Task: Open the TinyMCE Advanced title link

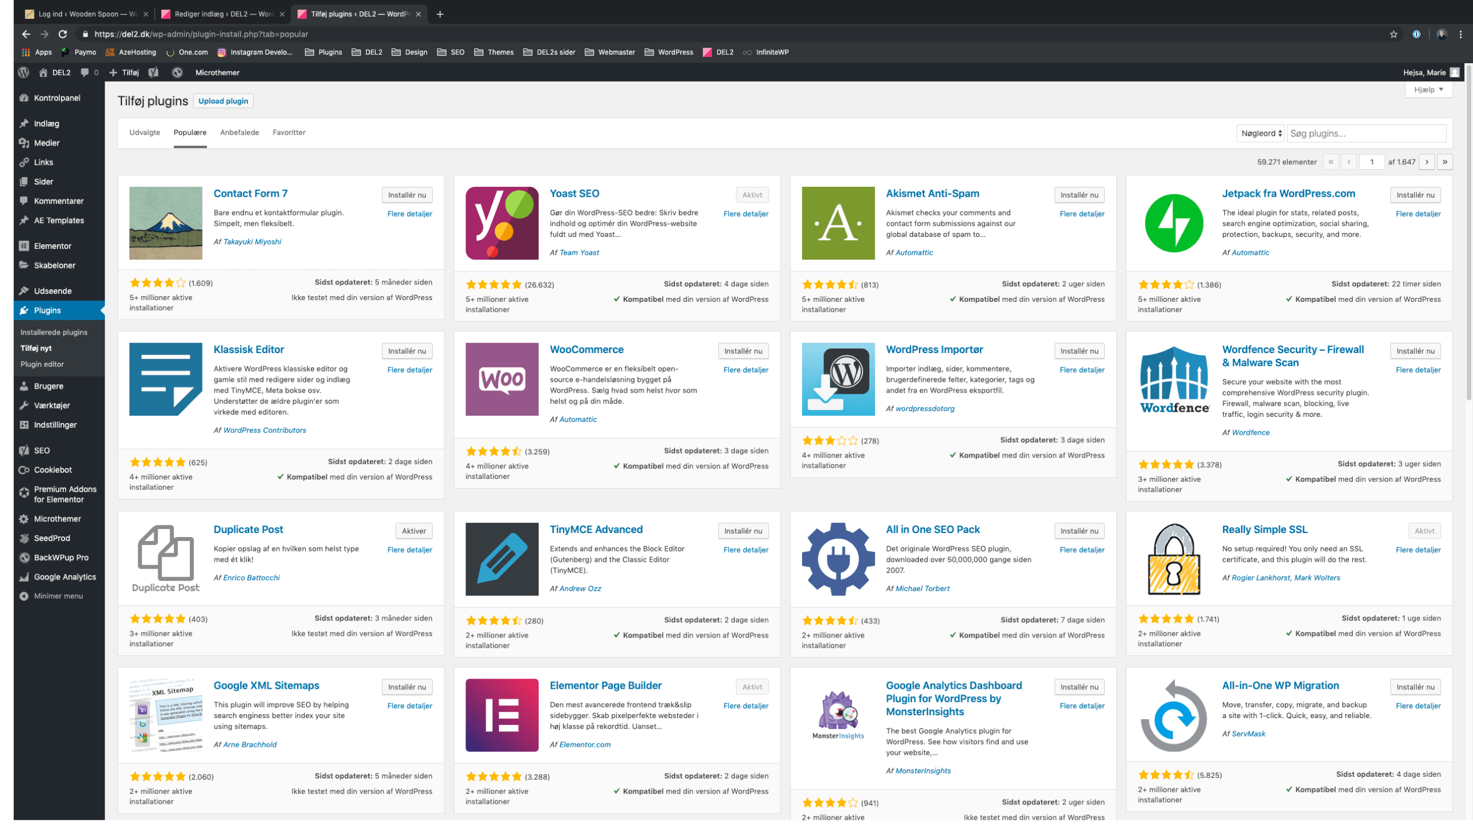Action: tap(596, 529)
